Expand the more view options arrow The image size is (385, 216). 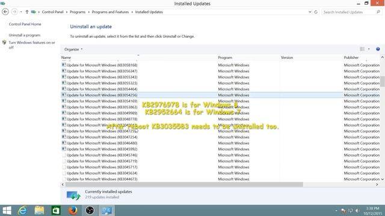[x=369, y=49]
